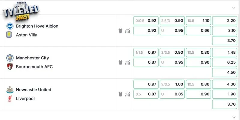This screenshot has height=120, width=240.
Task: Open the Bournemouth AFC team name link
Action: click(x=34, y=67)
